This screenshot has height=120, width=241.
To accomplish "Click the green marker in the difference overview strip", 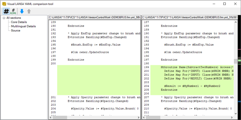I will (x=239, y=60).
